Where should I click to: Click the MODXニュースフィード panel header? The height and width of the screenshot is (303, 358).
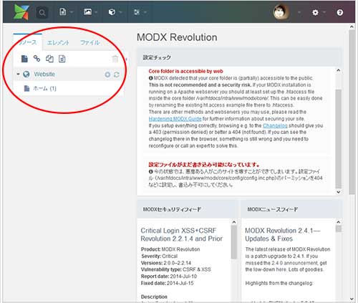pos(291,209)
